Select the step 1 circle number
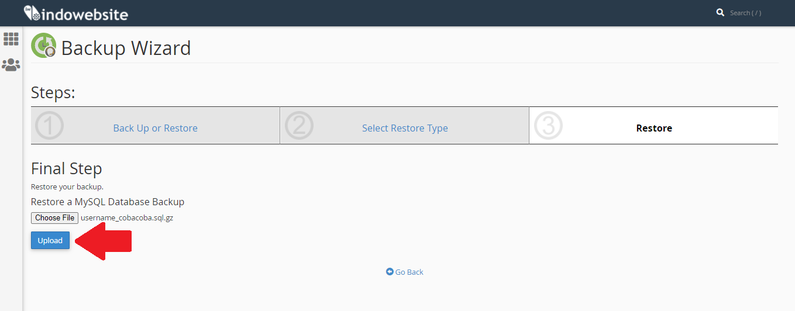 click(49, 125)
